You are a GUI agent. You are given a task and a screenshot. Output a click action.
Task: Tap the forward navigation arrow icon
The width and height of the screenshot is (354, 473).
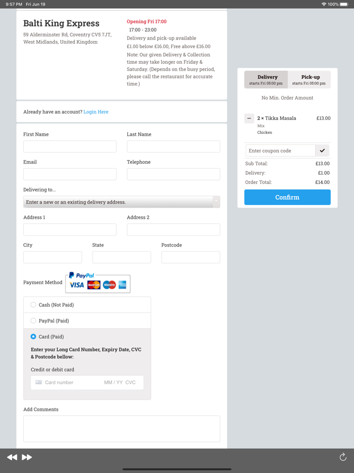point(27,457)
